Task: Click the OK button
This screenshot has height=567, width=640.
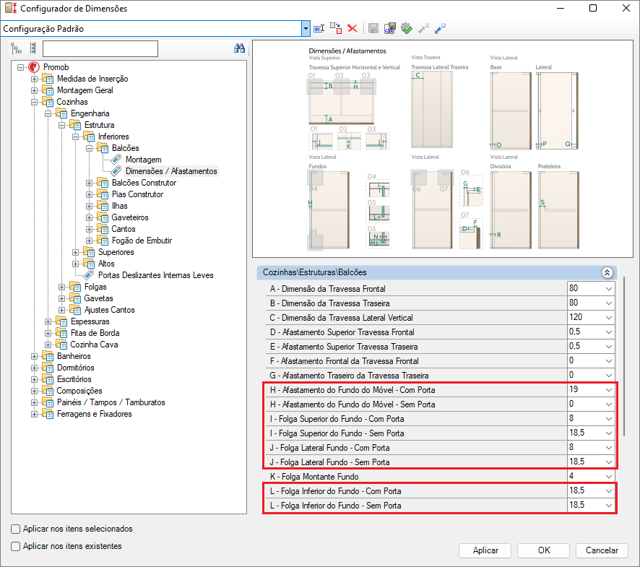Action: (544, 550)
